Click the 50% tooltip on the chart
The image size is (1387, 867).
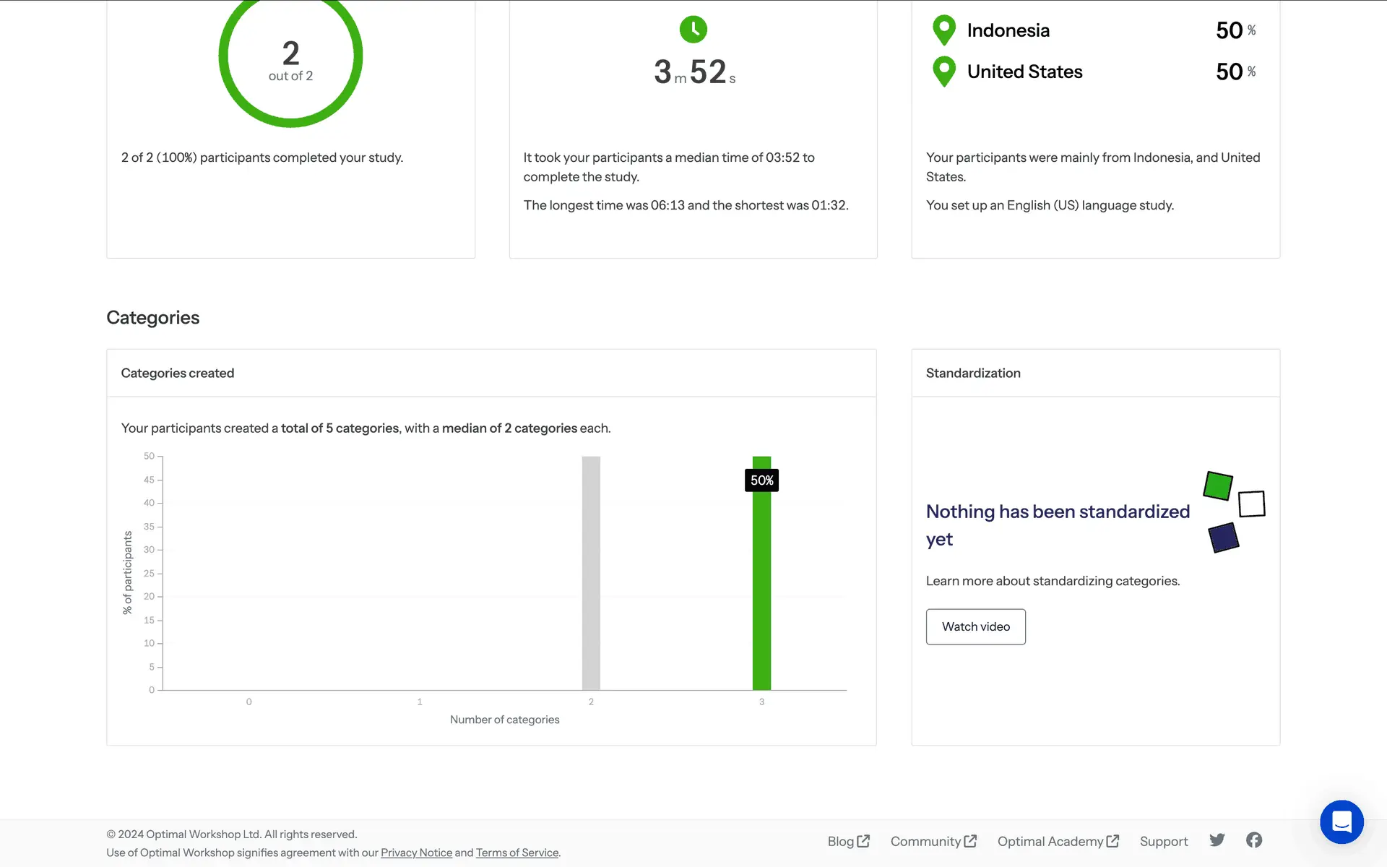761,480
